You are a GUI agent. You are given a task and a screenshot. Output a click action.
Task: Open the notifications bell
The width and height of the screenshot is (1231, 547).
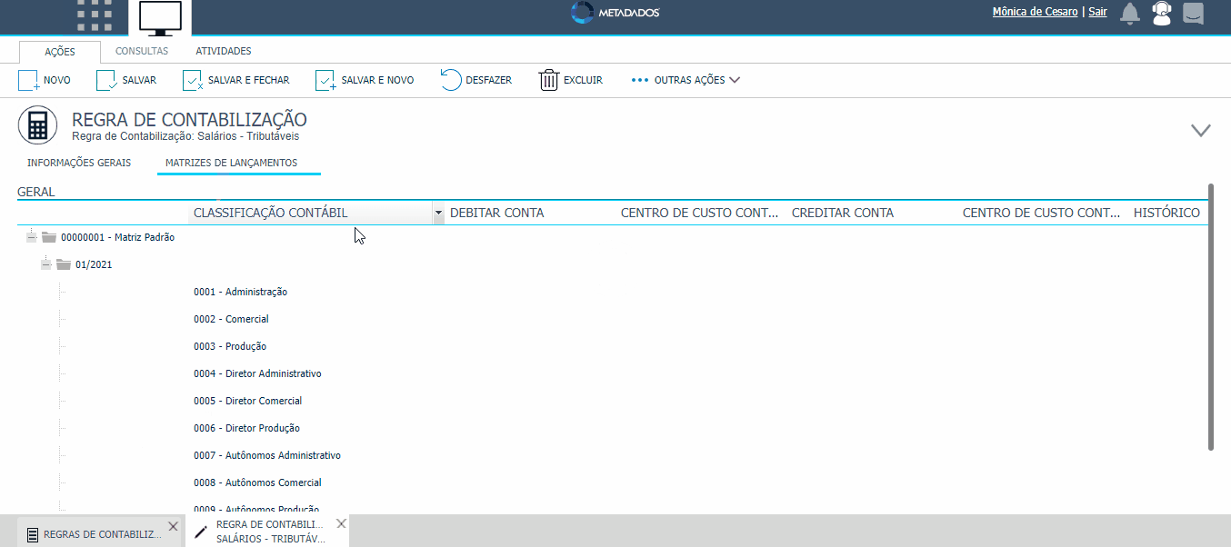click(1130, 14)
